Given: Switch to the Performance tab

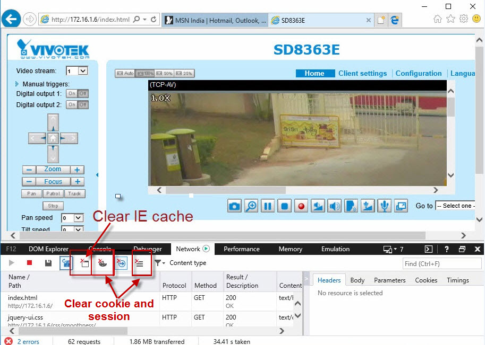Looking at the screenshot, I should click(x=241, y=249).
